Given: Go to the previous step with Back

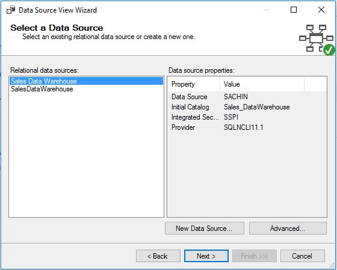Looking at the screenshot, I should [x=158, y=256].
